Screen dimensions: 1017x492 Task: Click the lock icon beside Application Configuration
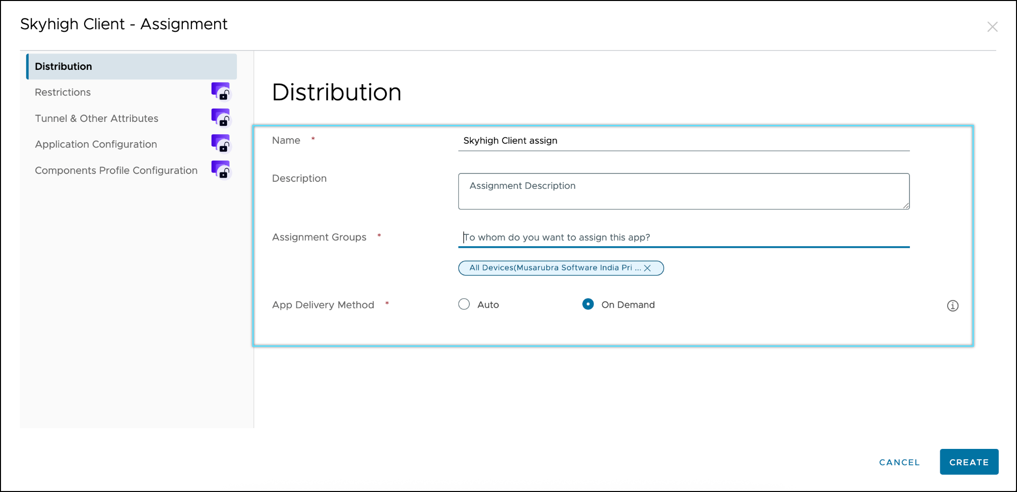pos(221,144)
